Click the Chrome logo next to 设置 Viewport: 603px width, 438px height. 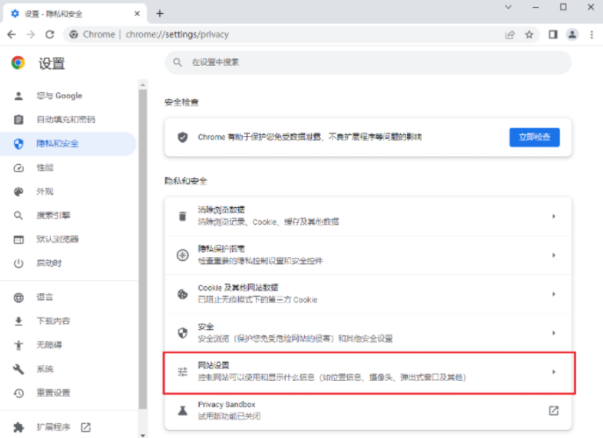tap(18, 62)
